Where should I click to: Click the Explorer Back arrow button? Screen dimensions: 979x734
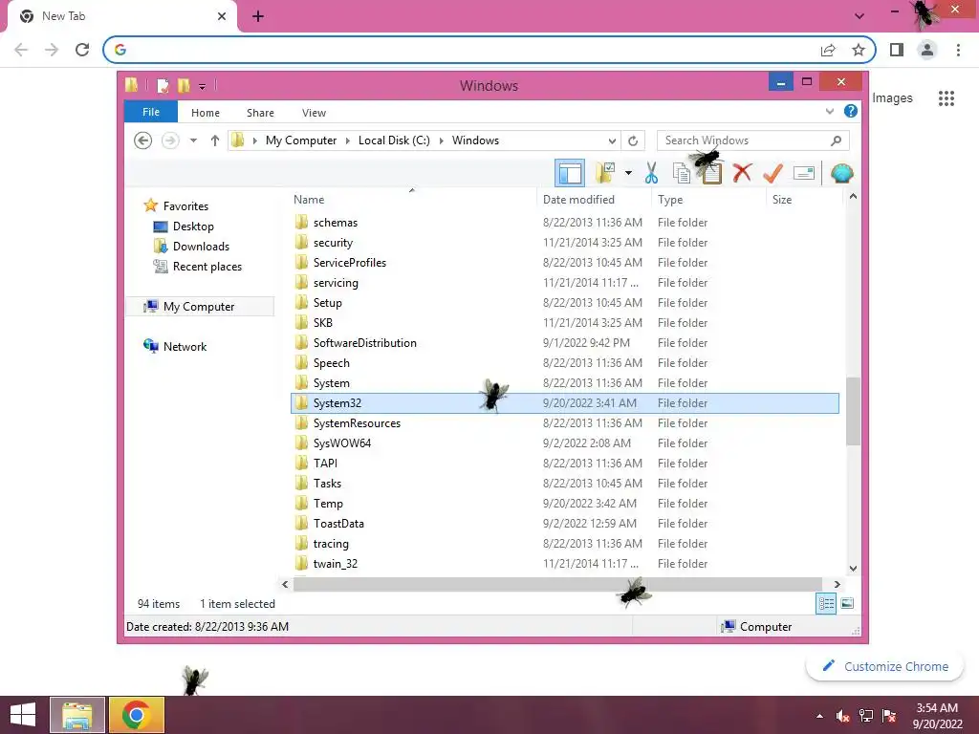click(143, 140)
